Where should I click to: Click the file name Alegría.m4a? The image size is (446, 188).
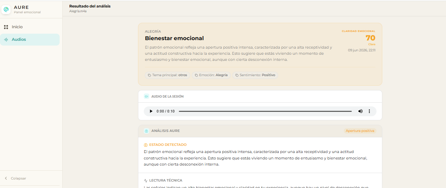[78, 11]
